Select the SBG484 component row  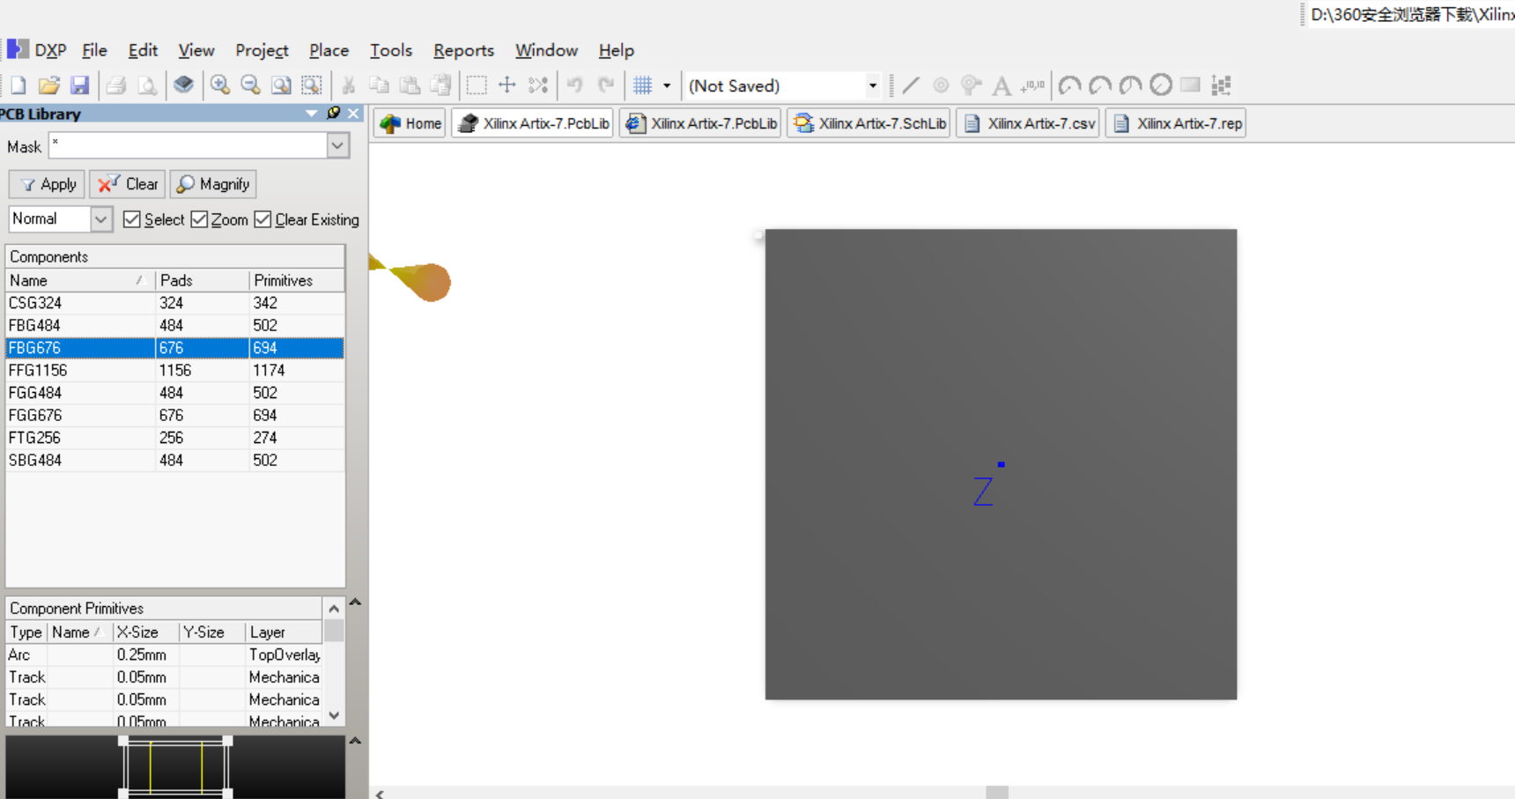[174, 460]
